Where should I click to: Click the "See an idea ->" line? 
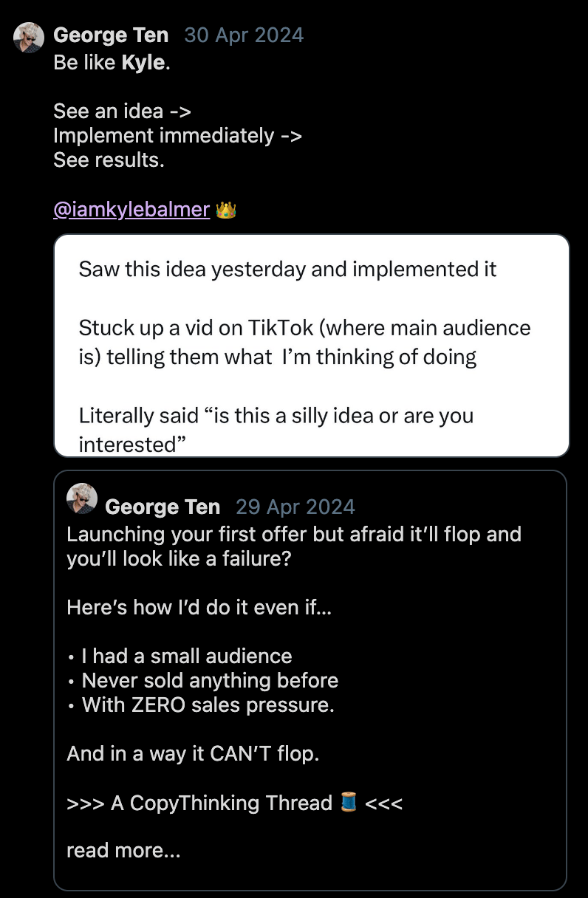pos(122,112)
